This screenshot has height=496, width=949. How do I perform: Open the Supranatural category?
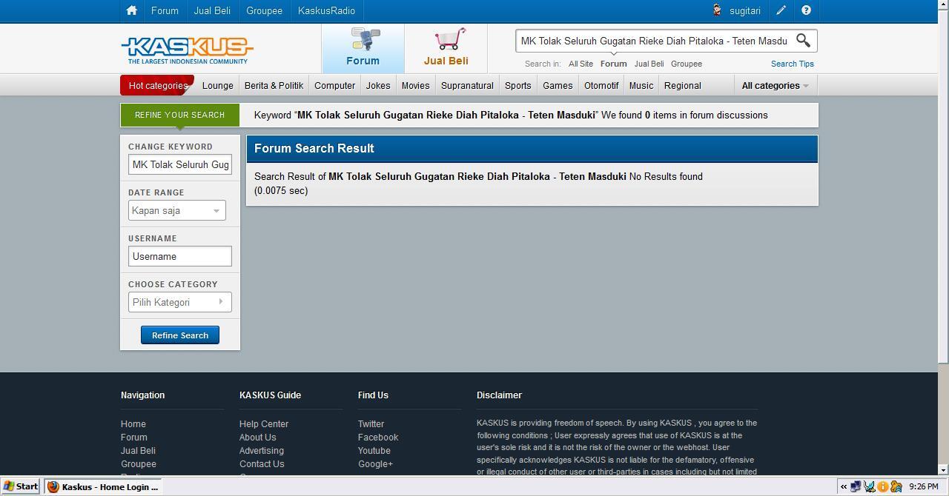(467, 85)
